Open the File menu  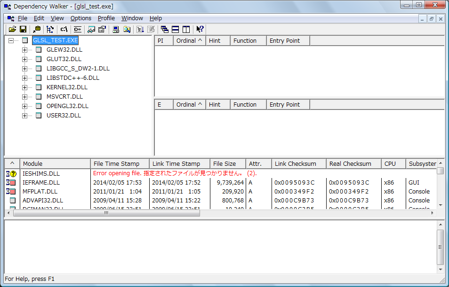coord(23,18)
